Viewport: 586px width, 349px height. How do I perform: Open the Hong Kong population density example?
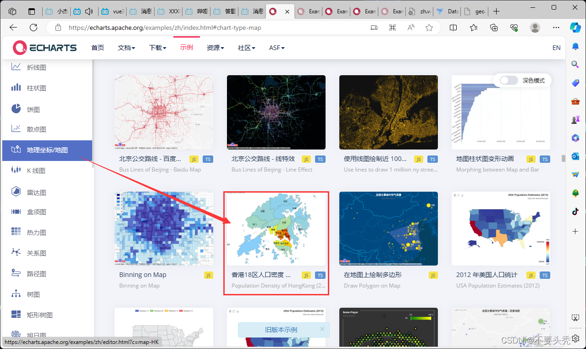(x=276, y=228)
